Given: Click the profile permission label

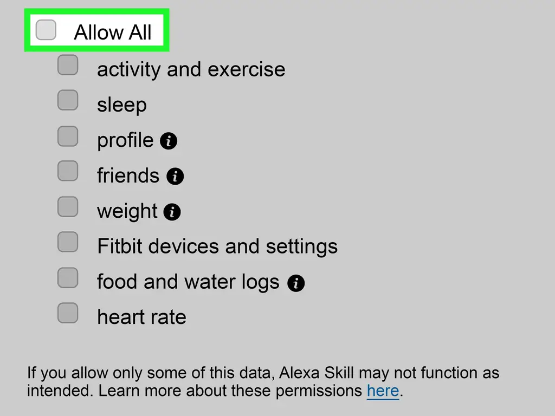Looking at the screenshot, I should tap(126, 140).
